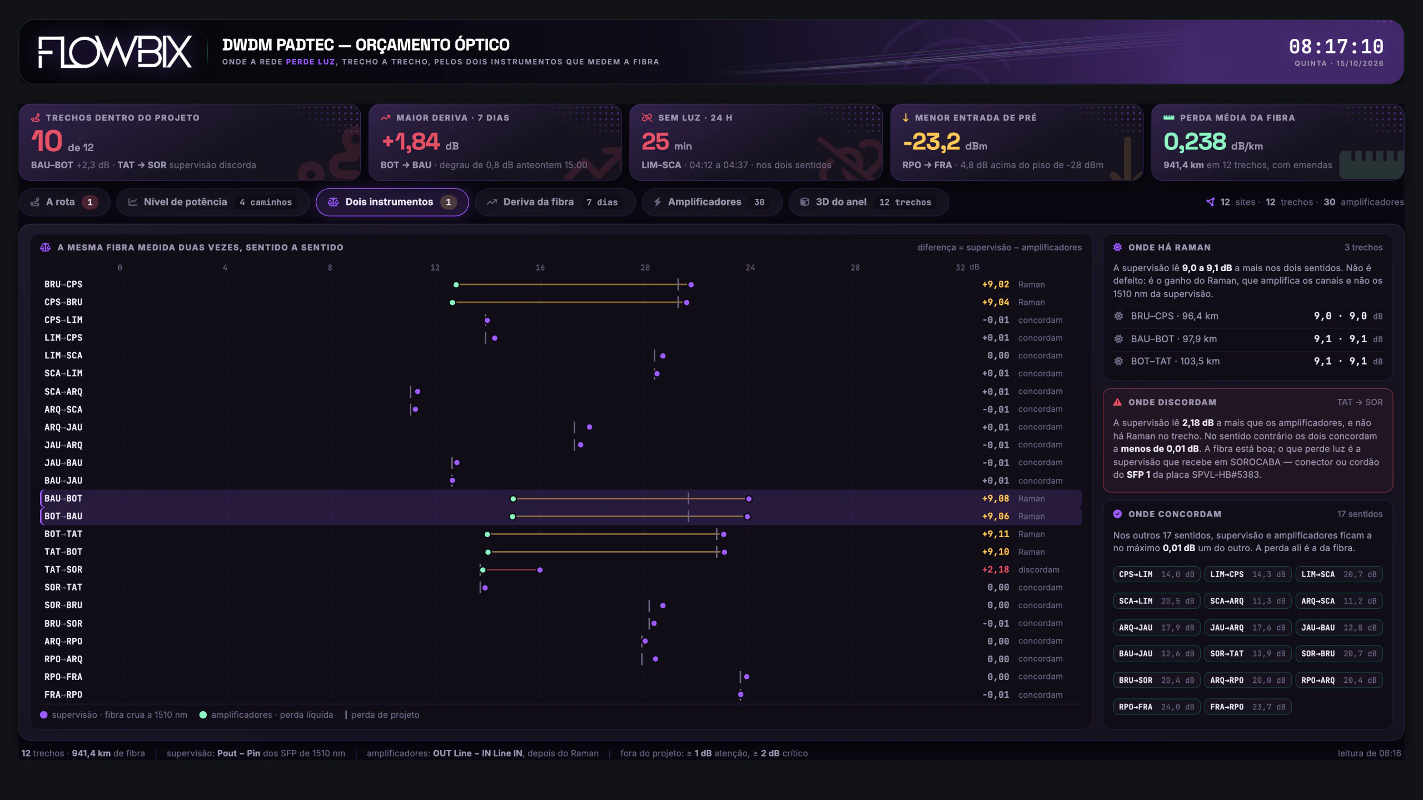The image size is (1423, 800).
Task: Click the FRA→RPO 23,7 dB chip
Action: pos(1247,707)
